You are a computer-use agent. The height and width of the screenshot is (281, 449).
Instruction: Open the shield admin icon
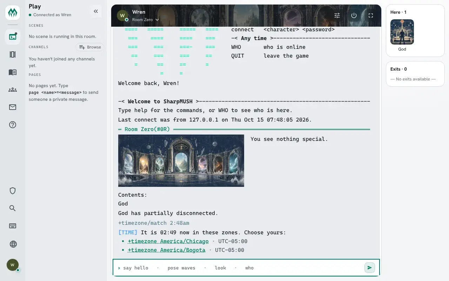[x=13, y=191]
